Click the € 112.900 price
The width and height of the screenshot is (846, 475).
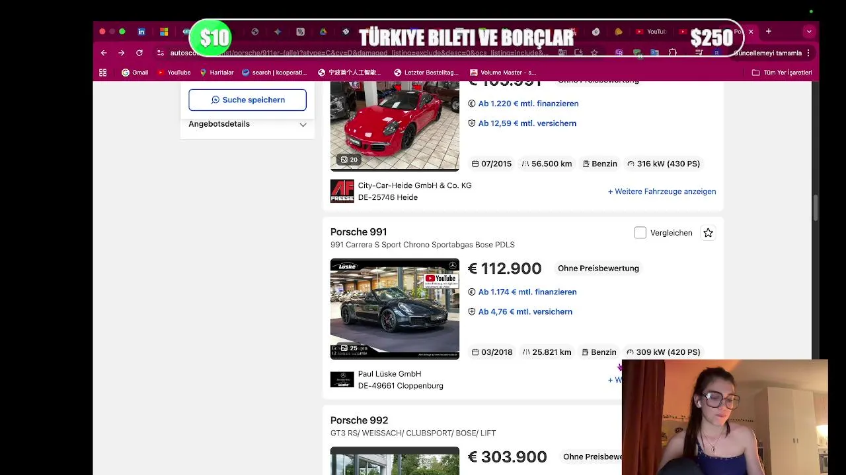(504, 269)
